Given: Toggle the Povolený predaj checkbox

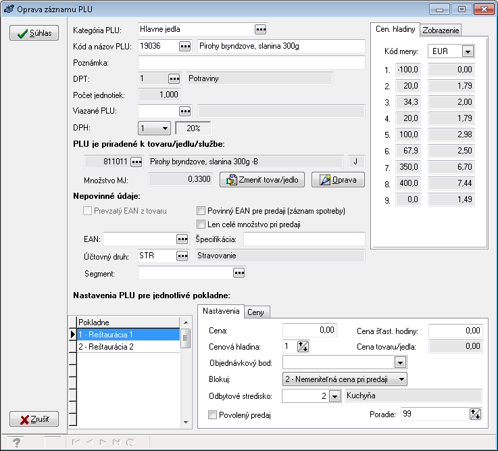Looking at the screenshot, I should (x=212, y=414).
